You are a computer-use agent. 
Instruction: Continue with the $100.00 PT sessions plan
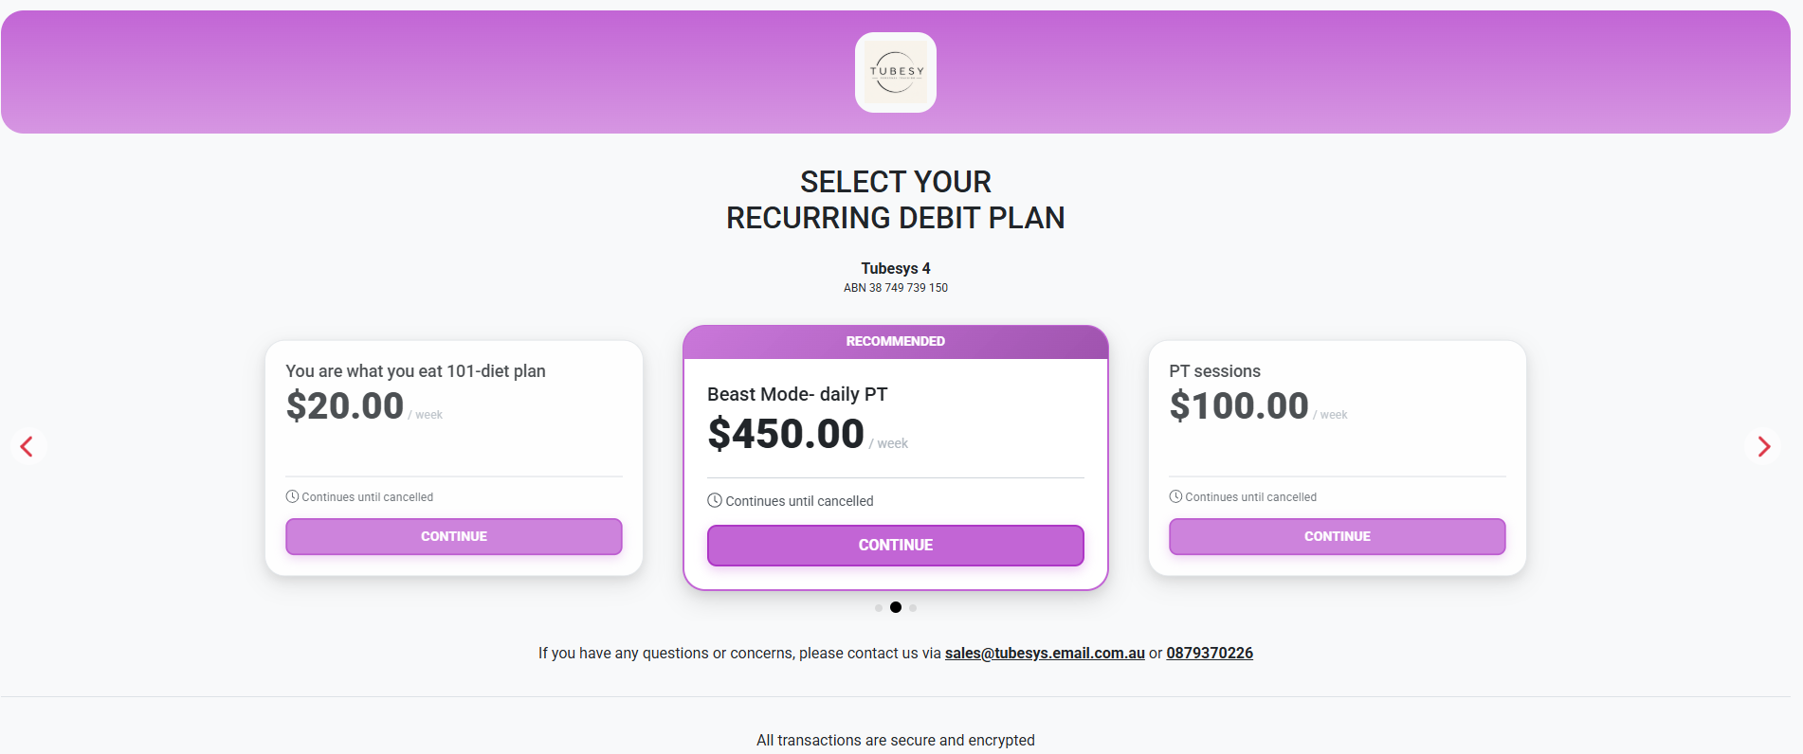[x=1338, y=536]
